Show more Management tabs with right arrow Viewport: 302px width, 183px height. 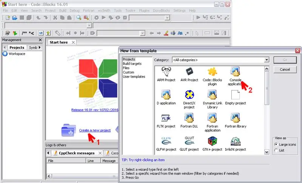(x=40, y=47)
